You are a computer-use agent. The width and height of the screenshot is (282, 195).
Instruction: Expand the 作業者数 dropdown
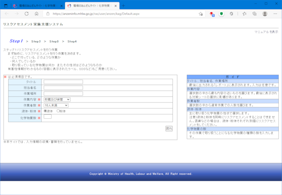56,105
